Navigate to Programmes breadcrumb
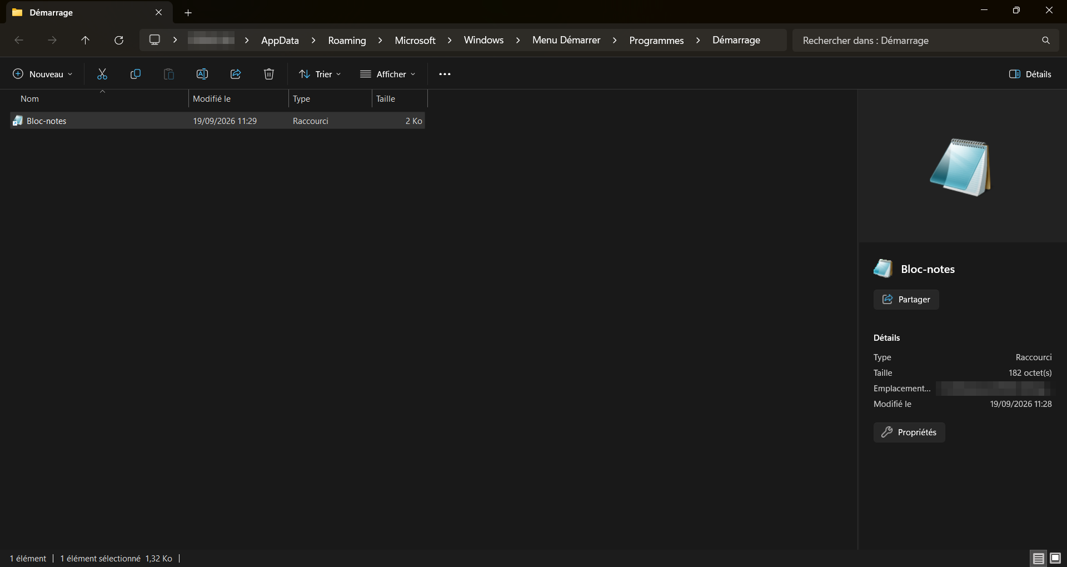This screenshot has height=567, width=1067. [656, 40]
